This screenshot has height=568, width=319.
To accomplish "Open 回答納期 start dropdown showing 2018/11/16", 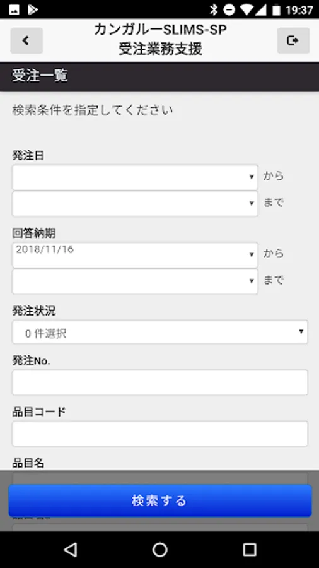I will (x=135, y=255).
